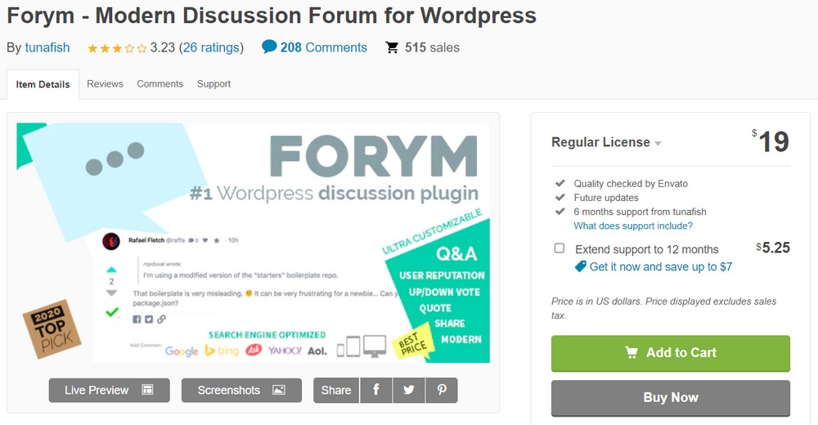Click the shopping cart icon beside 515 sales
The height and width of the screenshot is (425, 818).
392,47
